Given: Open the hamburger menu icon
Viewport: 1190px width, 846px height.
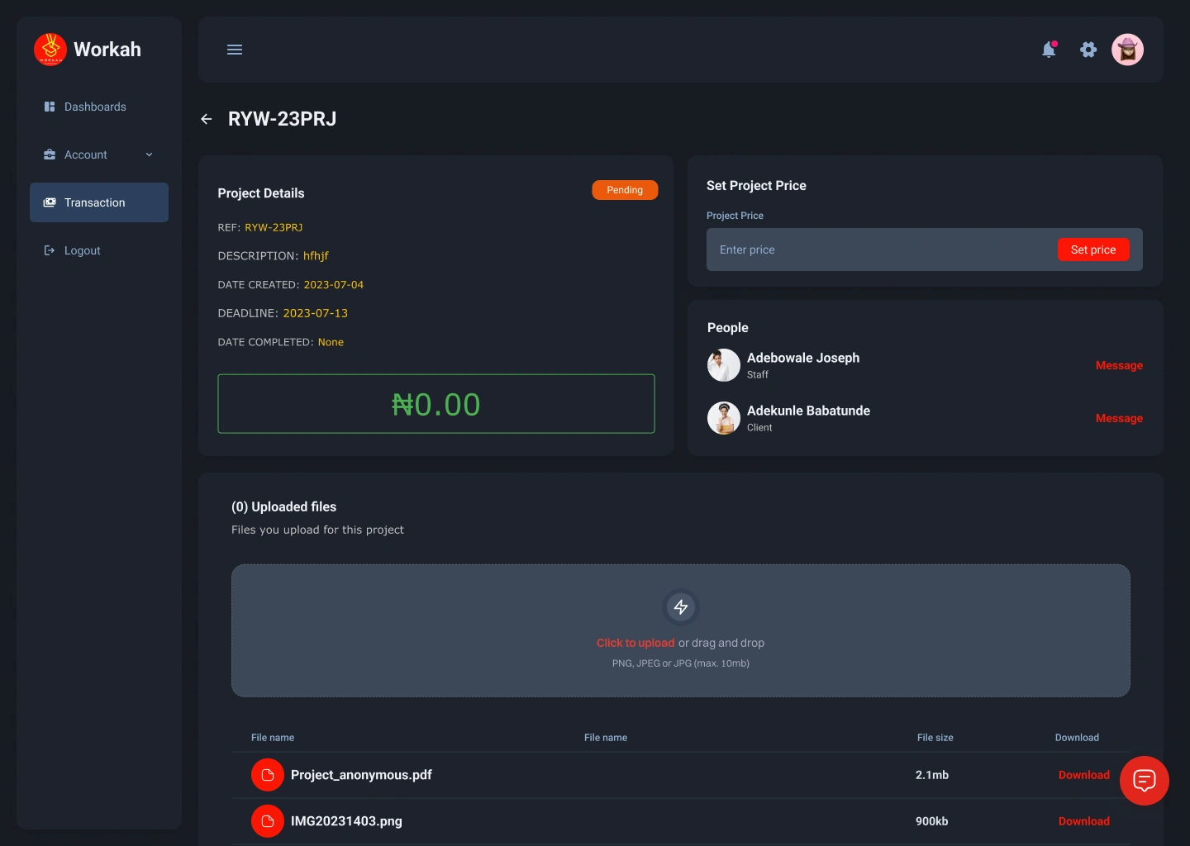Looking at the screenshot, I should (x=235, y=50).
